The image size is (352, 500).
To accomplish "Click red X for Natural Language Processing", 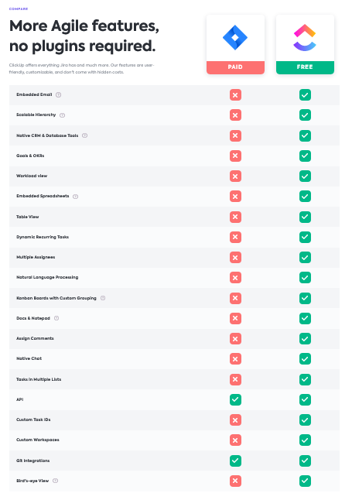I will [x=235, y=277].
